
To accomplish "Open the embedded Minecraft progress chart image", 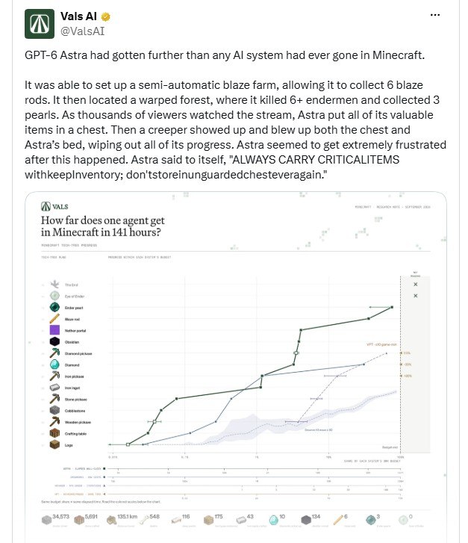I will click(236, 367).
